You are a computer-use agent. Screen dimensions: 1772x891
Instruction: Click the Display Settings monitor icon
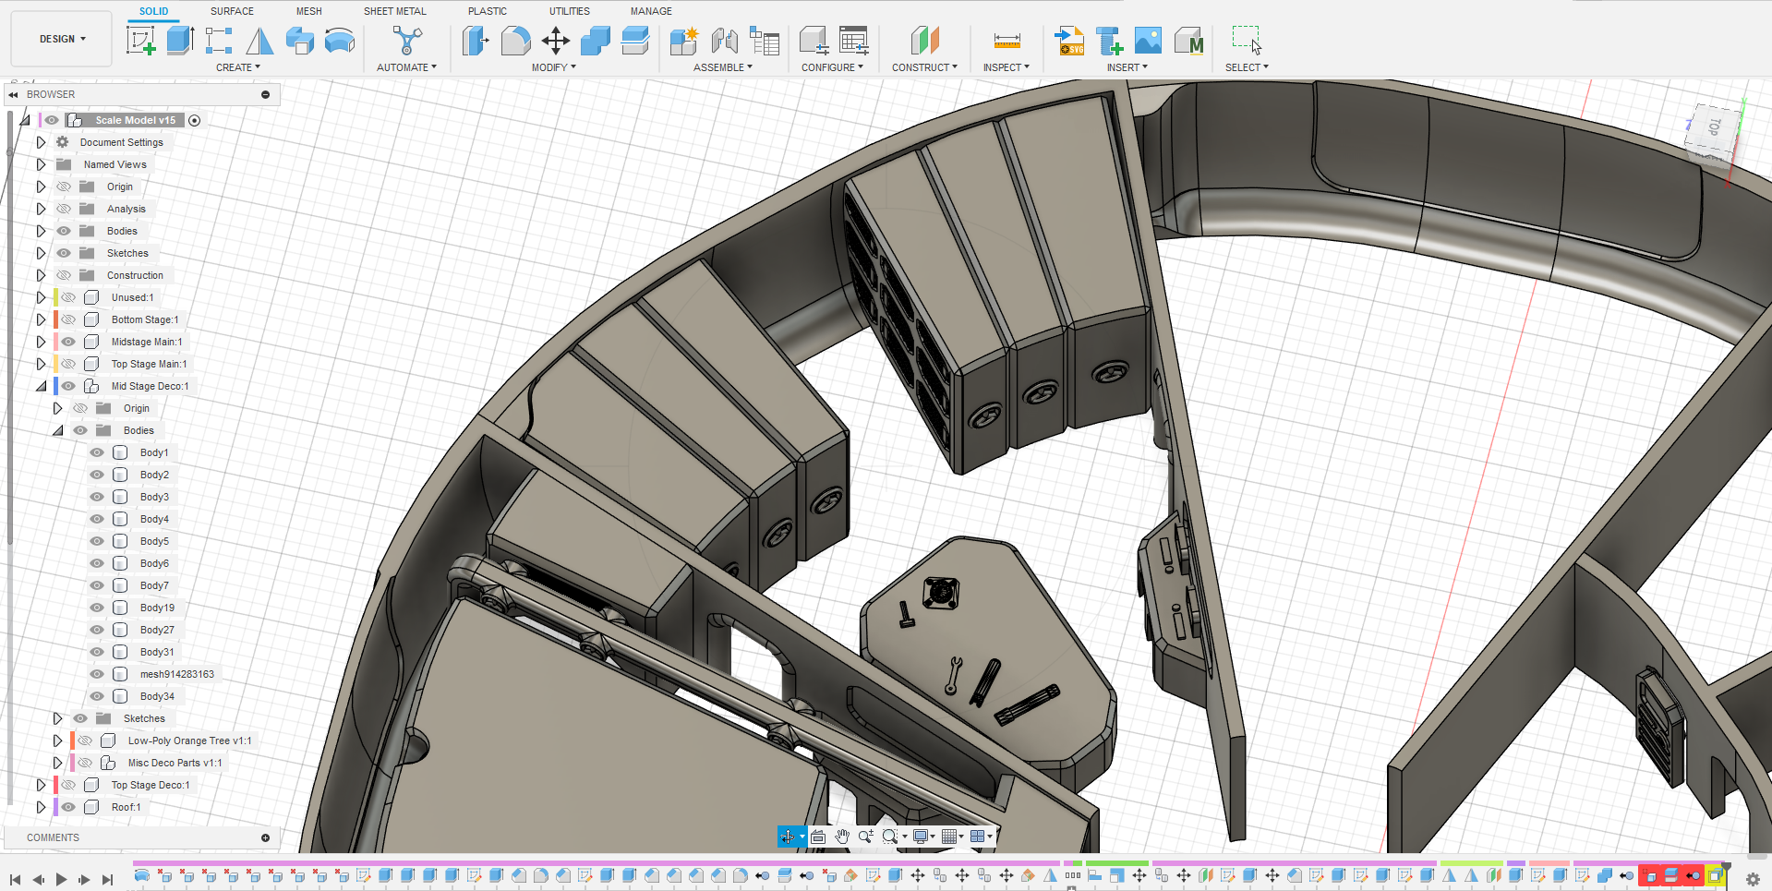(920, 837)
